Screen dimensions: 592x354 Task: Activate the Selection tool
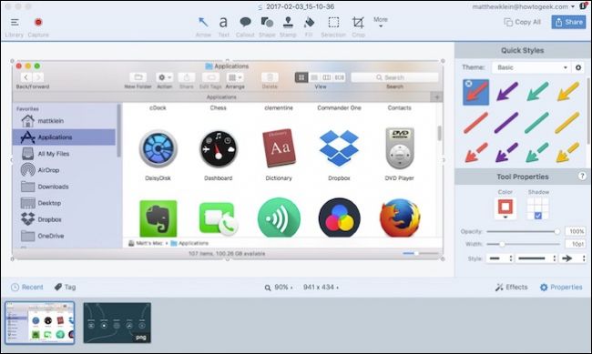[x=333, y=26]
